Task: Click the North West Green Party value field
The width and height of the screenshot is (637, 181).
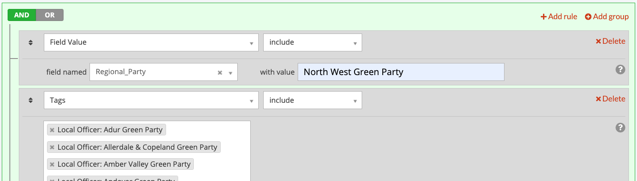Action: click(x=401, y=72)
